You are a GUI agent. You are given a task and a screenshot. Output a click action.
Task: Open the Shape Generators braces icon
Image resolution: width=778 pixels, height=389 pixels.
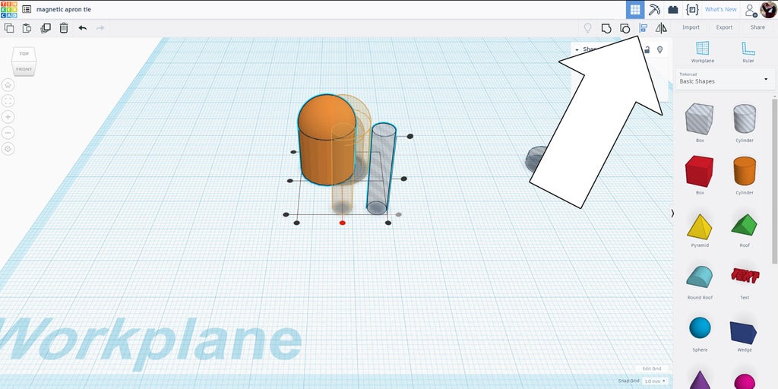click(x=691, y=9)
